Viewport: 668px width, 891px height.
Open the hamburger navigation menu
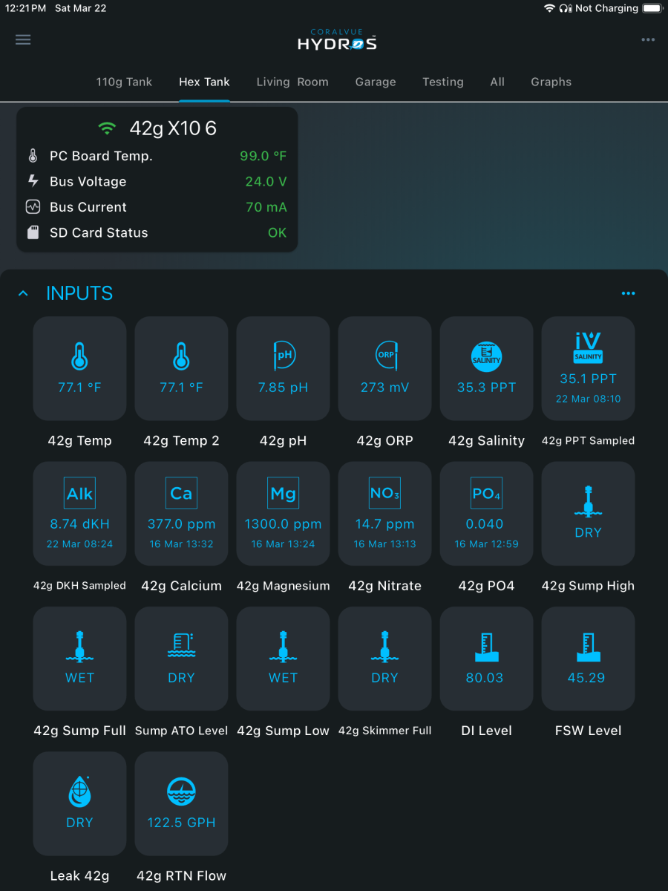(x=23, y=40)
